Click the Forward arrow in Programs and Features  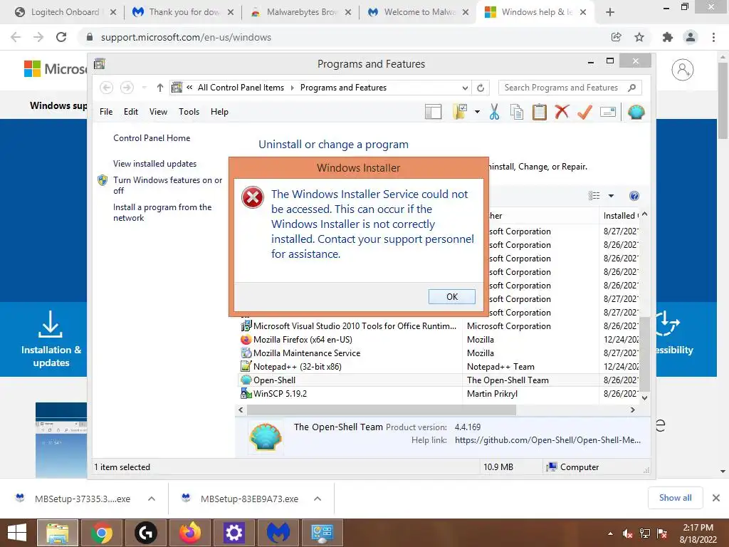[x=127, y=88]
